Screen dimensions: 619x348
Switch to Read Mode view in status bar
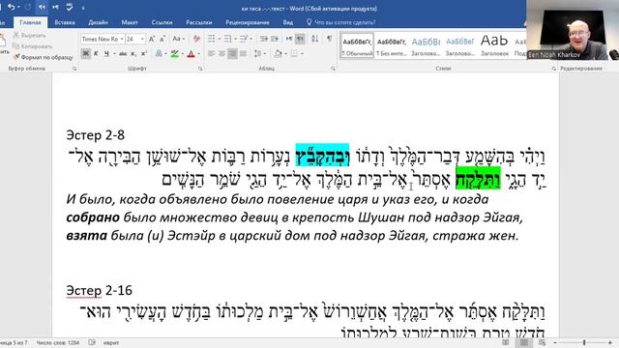click(506, 342)
